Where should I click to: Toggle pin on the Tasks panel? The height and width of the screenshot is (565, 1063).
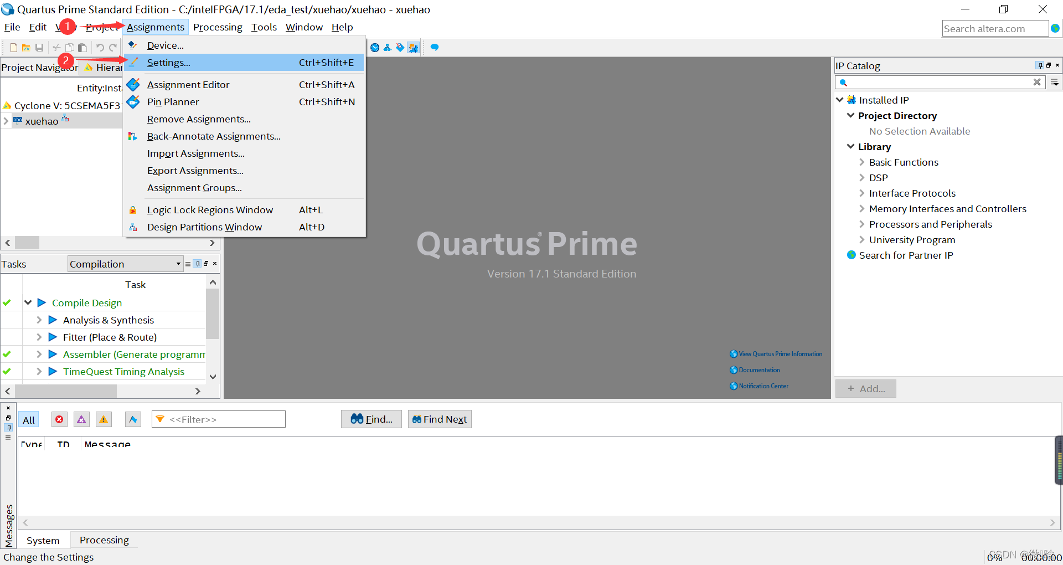pos(198,264)
